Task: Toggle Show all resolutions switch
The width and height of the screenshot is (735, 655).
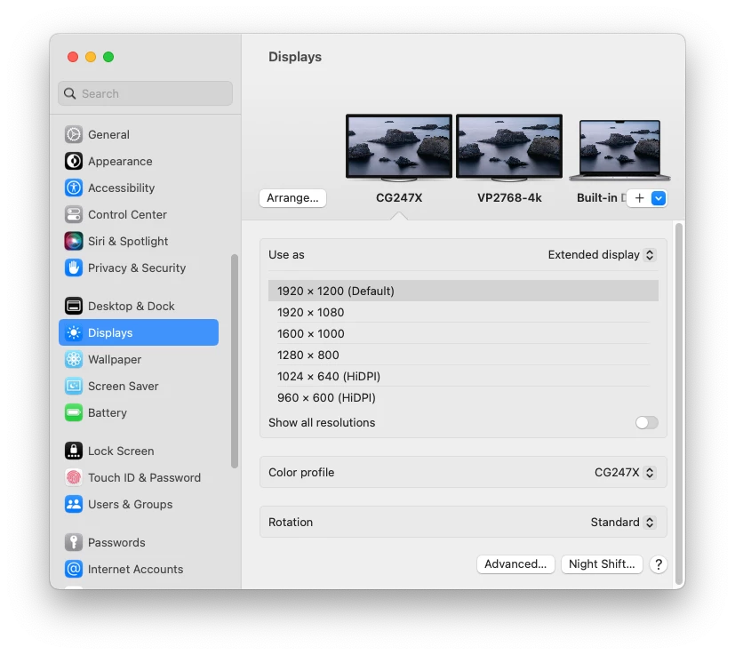Action: click(647, 423)
